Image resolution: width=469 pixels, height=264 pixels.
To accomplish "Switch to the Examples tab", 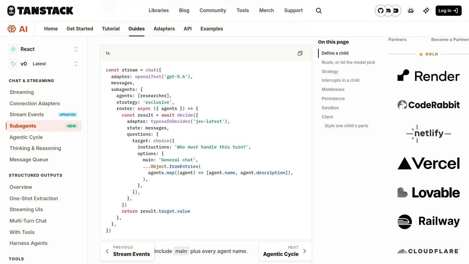I will [212, 29].
